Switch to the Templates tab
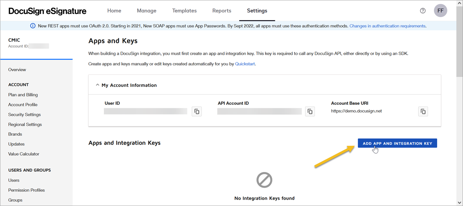Image resolution: width=463 pixels, height=206 pixels. 184,11
